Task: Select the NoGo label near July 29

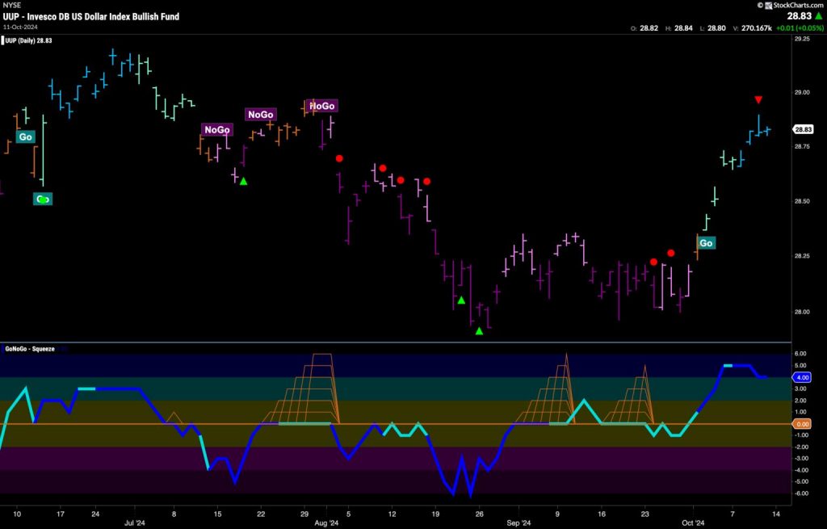Action: click(322, 106)
